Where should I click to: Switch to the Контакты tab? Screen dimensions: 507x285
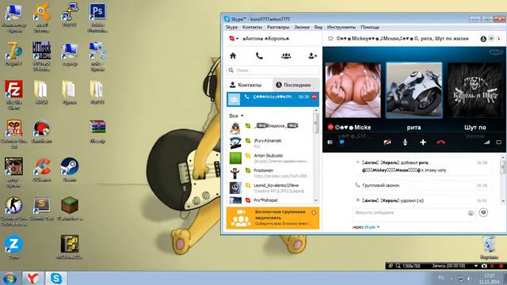(x=250, y=85)
